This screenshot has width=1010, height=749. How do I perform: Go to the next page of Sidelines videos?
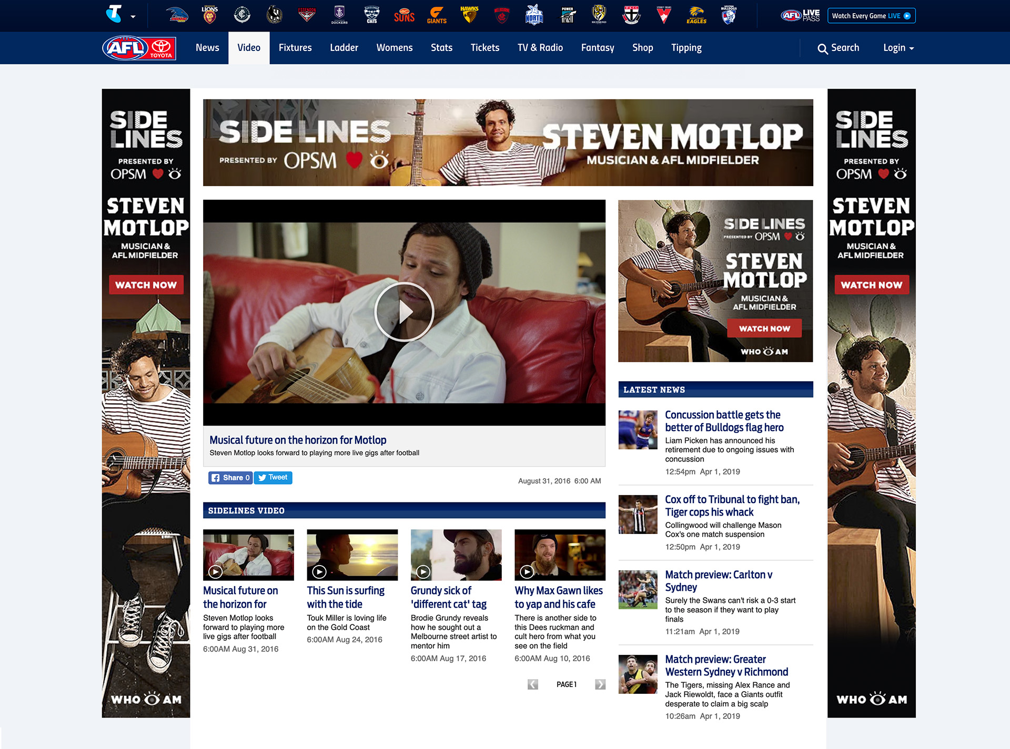tap(600, 684)
